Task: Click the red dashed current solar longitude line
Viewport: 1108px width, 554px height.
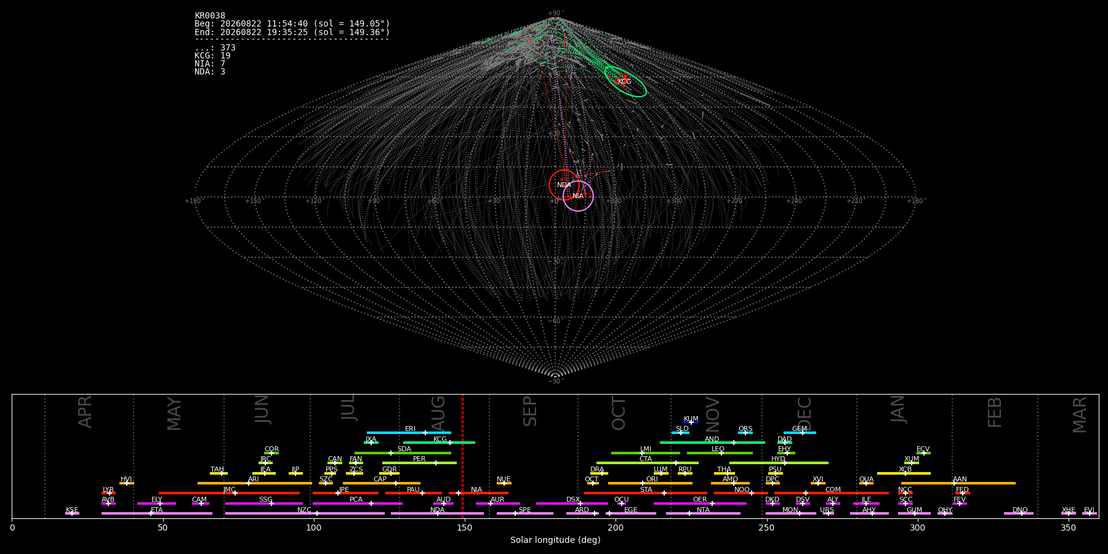Action: 462,456
